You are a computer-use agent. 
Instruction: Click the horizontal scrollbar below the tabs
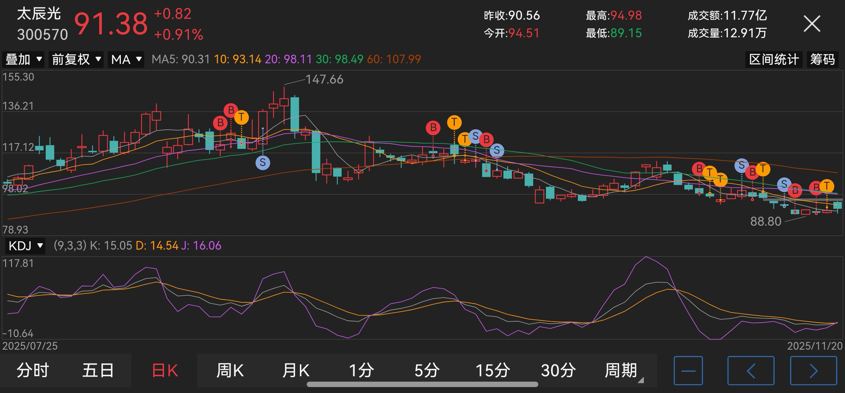click(x=422, y=384)
